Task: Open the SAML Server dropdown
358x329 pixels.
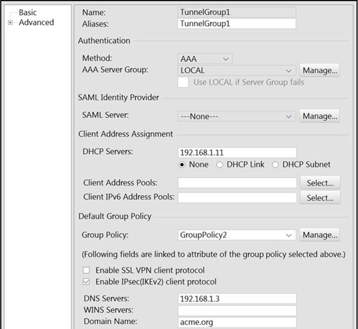Action: [x=237, y=116]
